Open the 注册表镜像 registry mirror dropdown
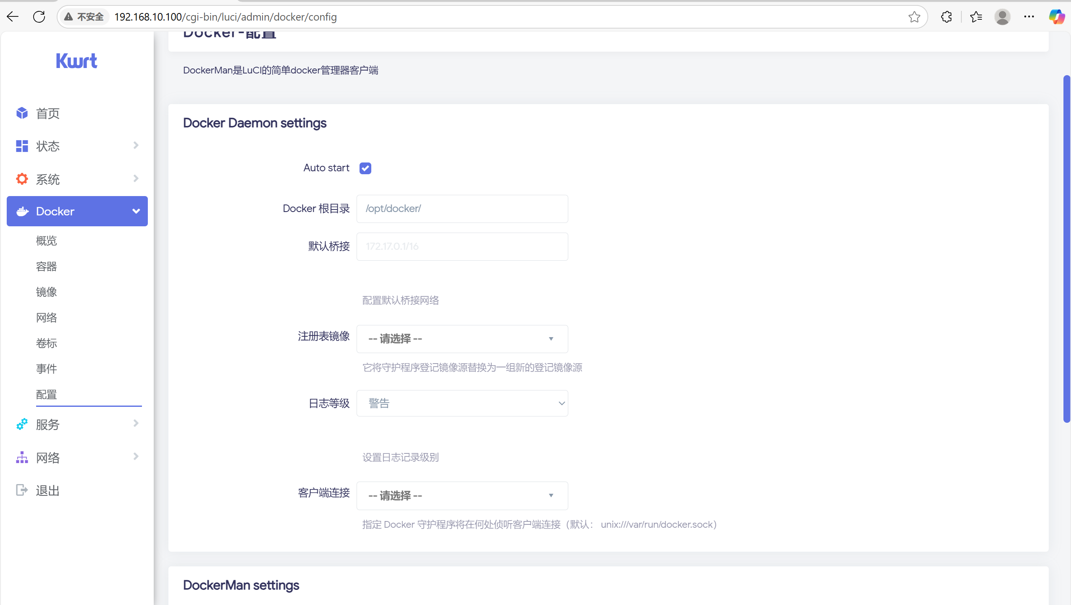 click(462, 339)
